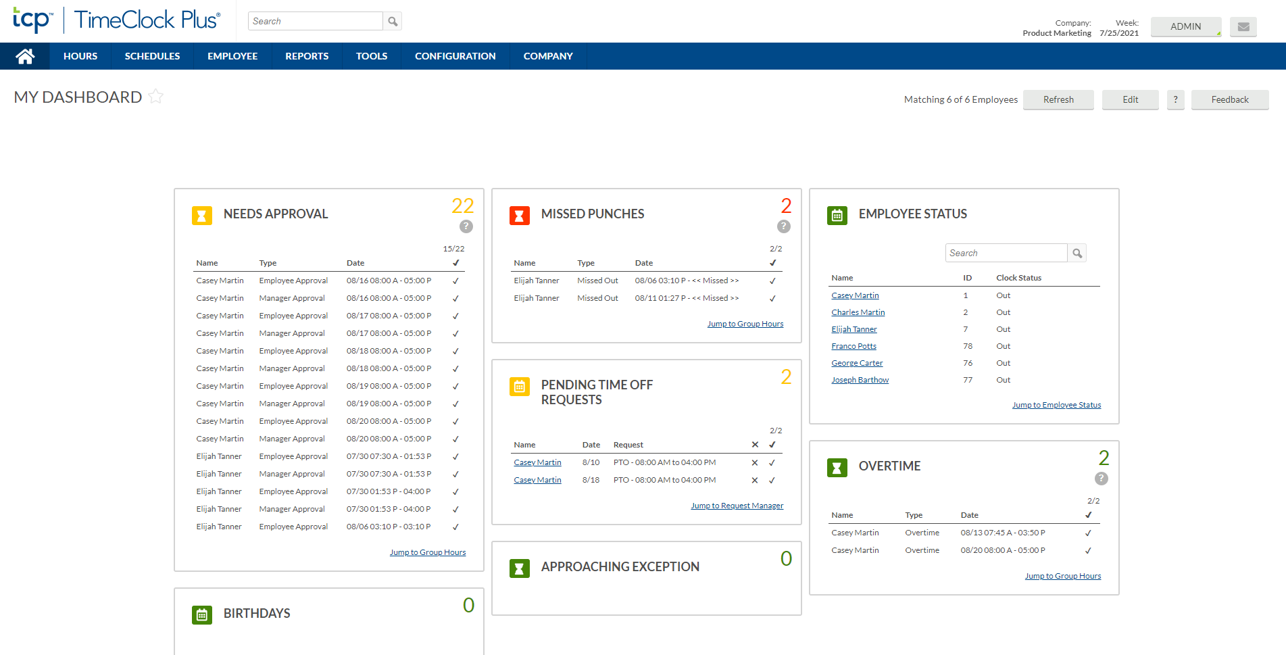Open the ADMIN user dropdown
Viewport: 1286px width, 655px height.
[x=1185, y=26]
